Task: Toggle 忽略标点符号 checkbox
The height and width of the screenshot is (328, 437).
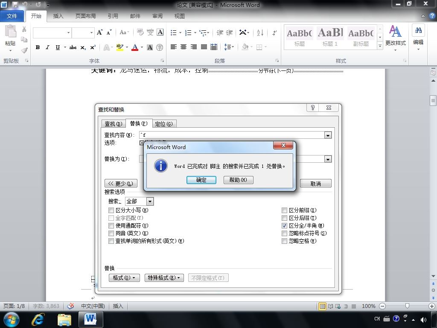Action: pos(284,233)
